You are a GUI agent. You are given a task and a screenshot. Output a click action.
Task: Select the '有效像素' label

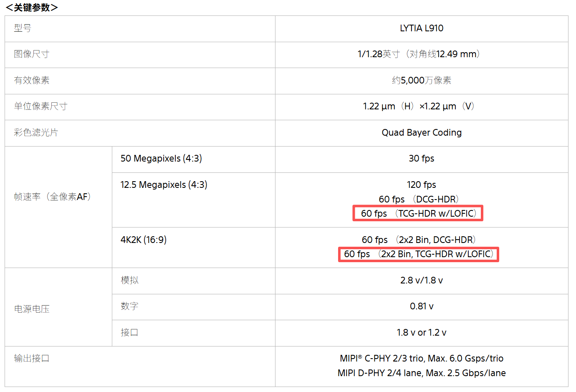(31, 80)
